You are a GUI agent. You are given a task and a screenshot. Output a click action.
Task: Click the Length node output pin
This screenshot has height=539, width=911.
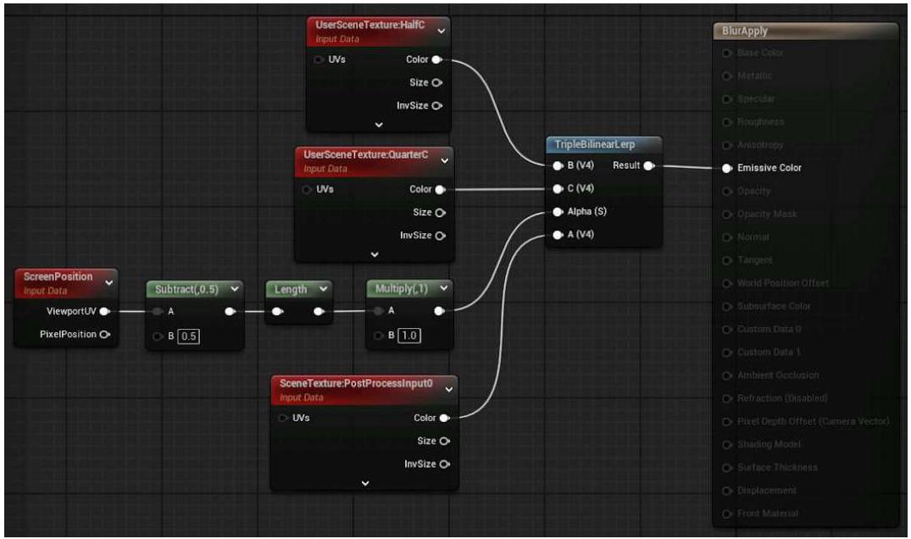[319, 312]
